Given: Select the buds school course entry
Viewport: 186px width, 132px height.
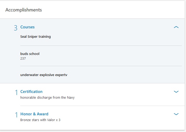Looking at the screenshot, I should coord(30,54).
